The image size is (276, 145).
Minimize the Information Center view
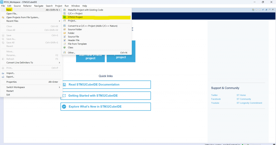click(x=270, y=9)
